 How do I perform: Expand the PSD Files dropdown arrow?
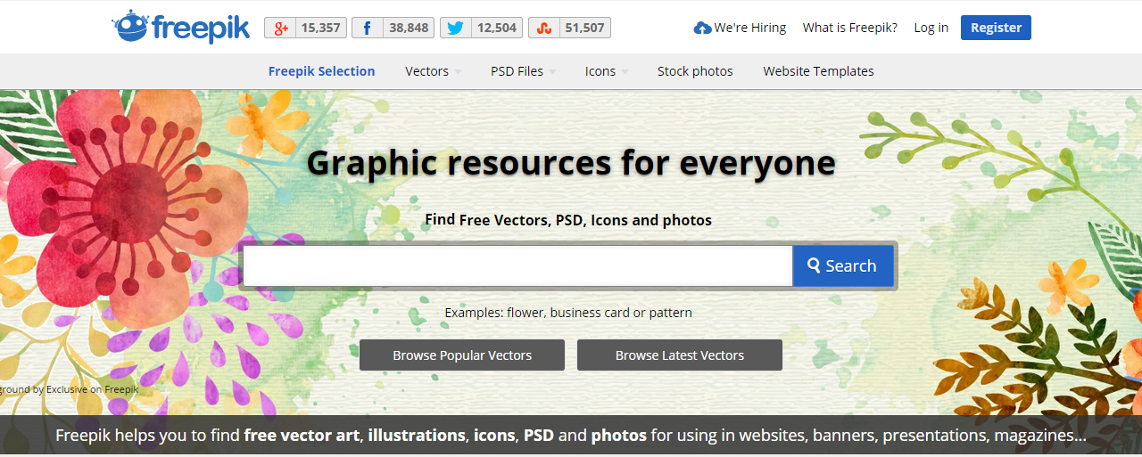pyautogui.click(x=552, y=72)
